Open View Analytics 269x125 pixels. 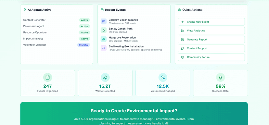[x=211, y=31]
